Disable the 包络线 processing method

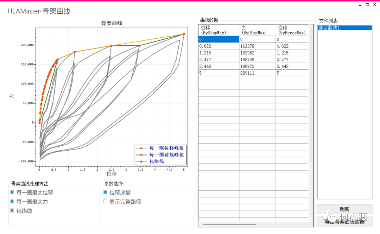[13, 210]
